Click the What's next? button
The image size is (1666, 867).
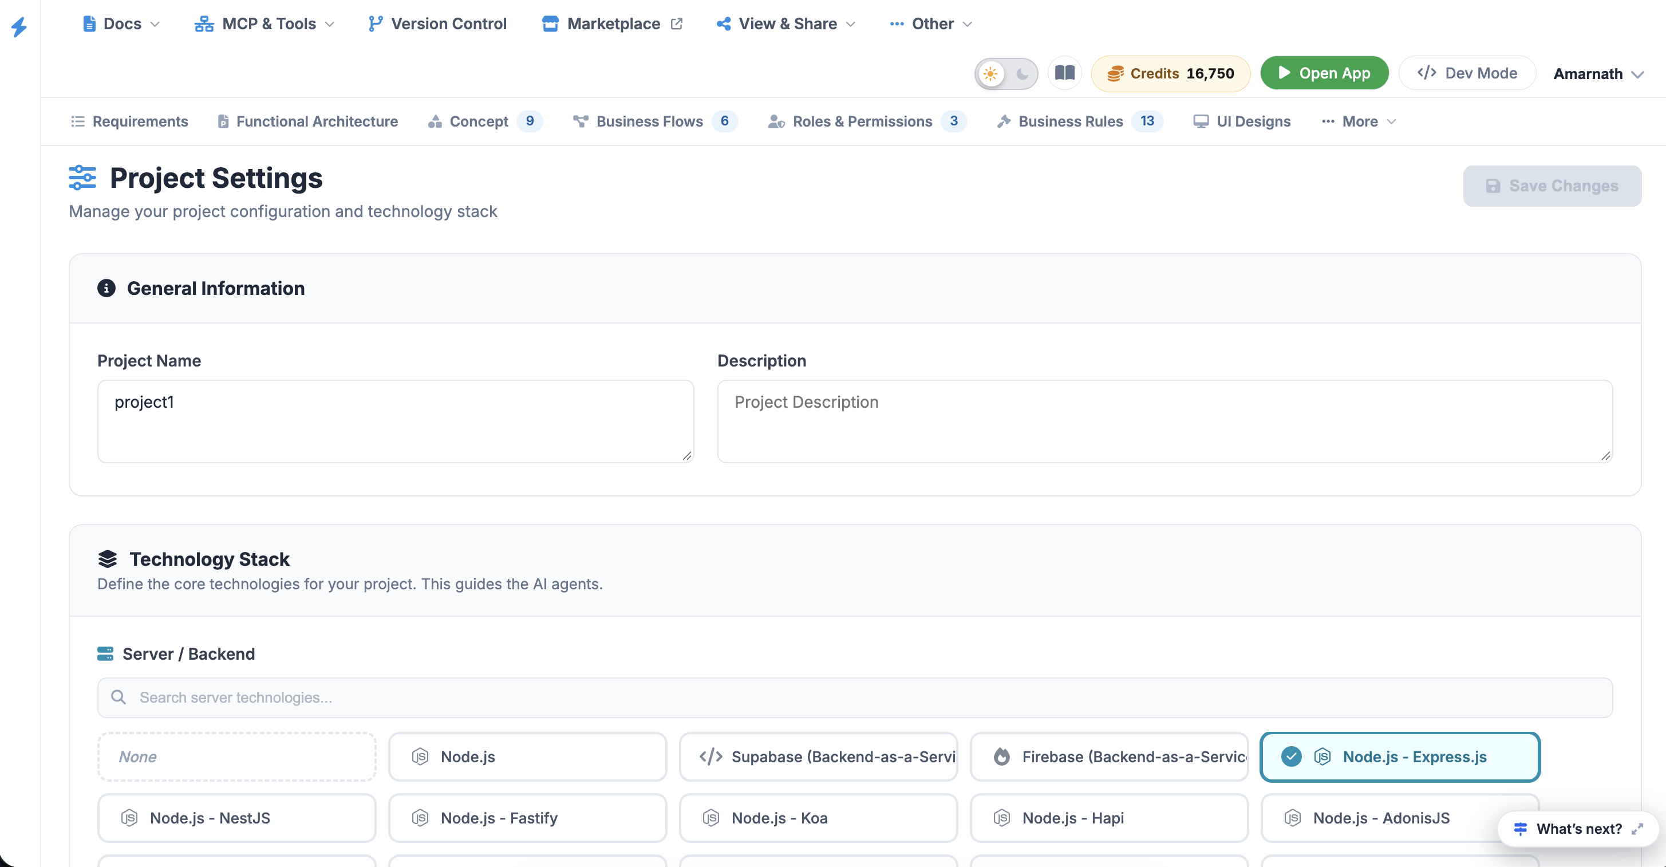click(x=1578, y=829)
